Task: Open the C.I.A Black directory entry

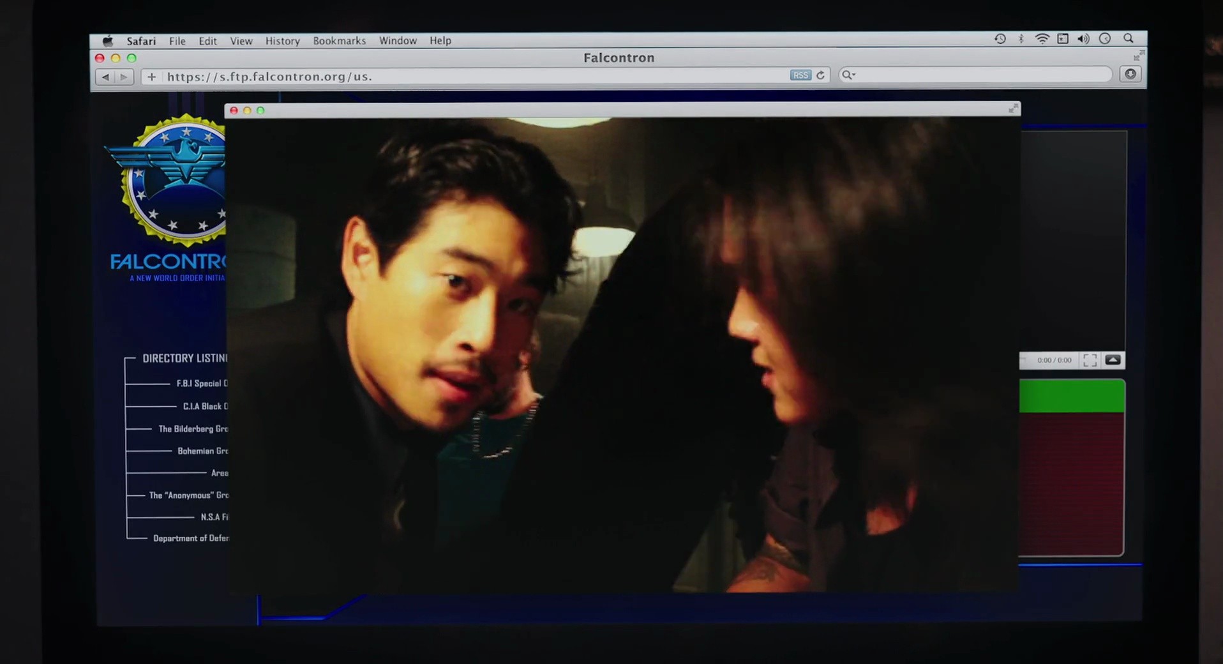Action: tap(205, 407)
